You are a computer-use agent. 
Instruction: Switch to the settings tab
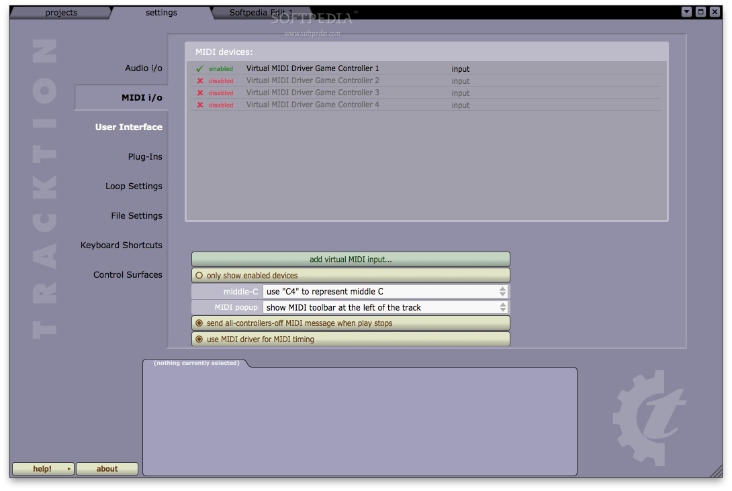161,13
